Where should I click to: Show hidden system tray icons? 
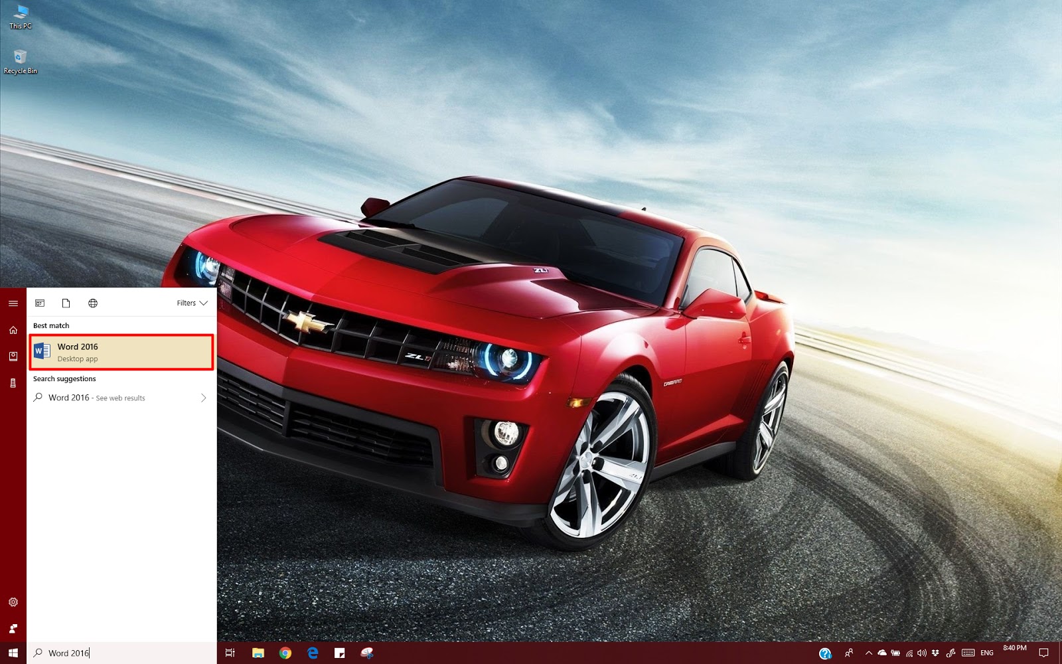click(869, 653)
